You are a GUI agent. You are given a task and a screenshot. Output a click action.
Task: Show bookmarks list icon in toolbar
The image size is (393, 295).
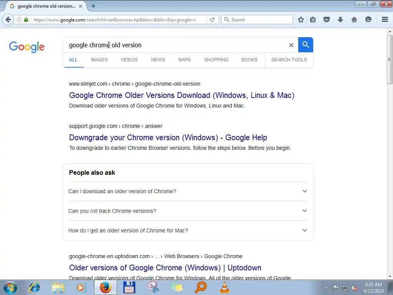[313, 20]
